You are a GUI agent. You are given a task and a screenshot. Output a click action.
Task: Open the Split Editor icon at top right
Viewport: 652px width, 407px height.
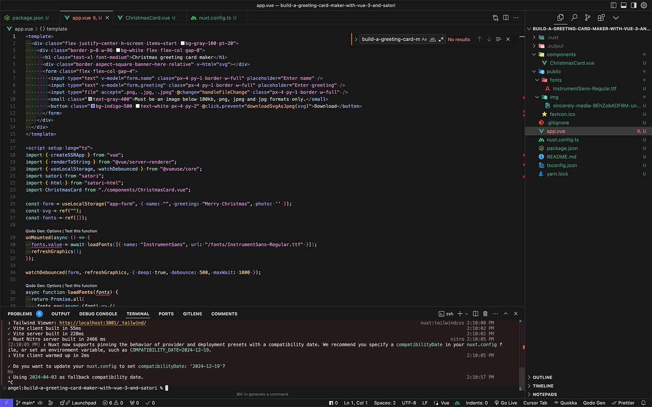click(506, 17)
